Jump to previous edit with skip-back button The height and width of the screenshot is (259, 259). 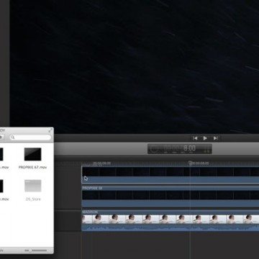(195, 138)
